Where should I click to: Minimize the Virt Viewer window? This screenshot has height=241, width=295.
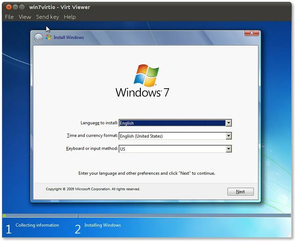tap(15, 7)
